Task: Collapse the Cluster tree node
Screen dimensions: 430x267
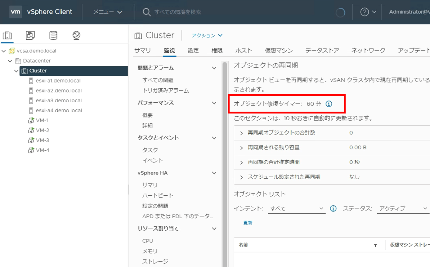Action: 16,71
